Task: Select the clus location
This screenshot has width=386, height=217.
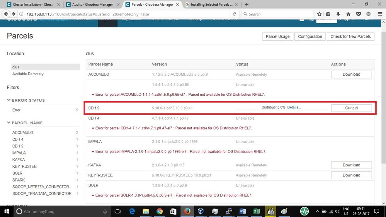Action: (46, 67)
